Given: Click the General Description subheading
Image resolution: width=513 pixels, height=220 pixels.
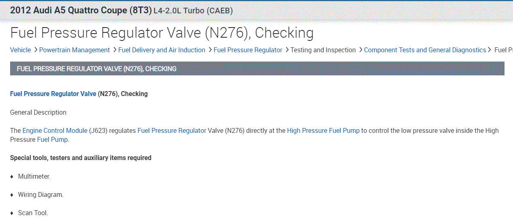Looking at the screenshot, I should [38, 113].
